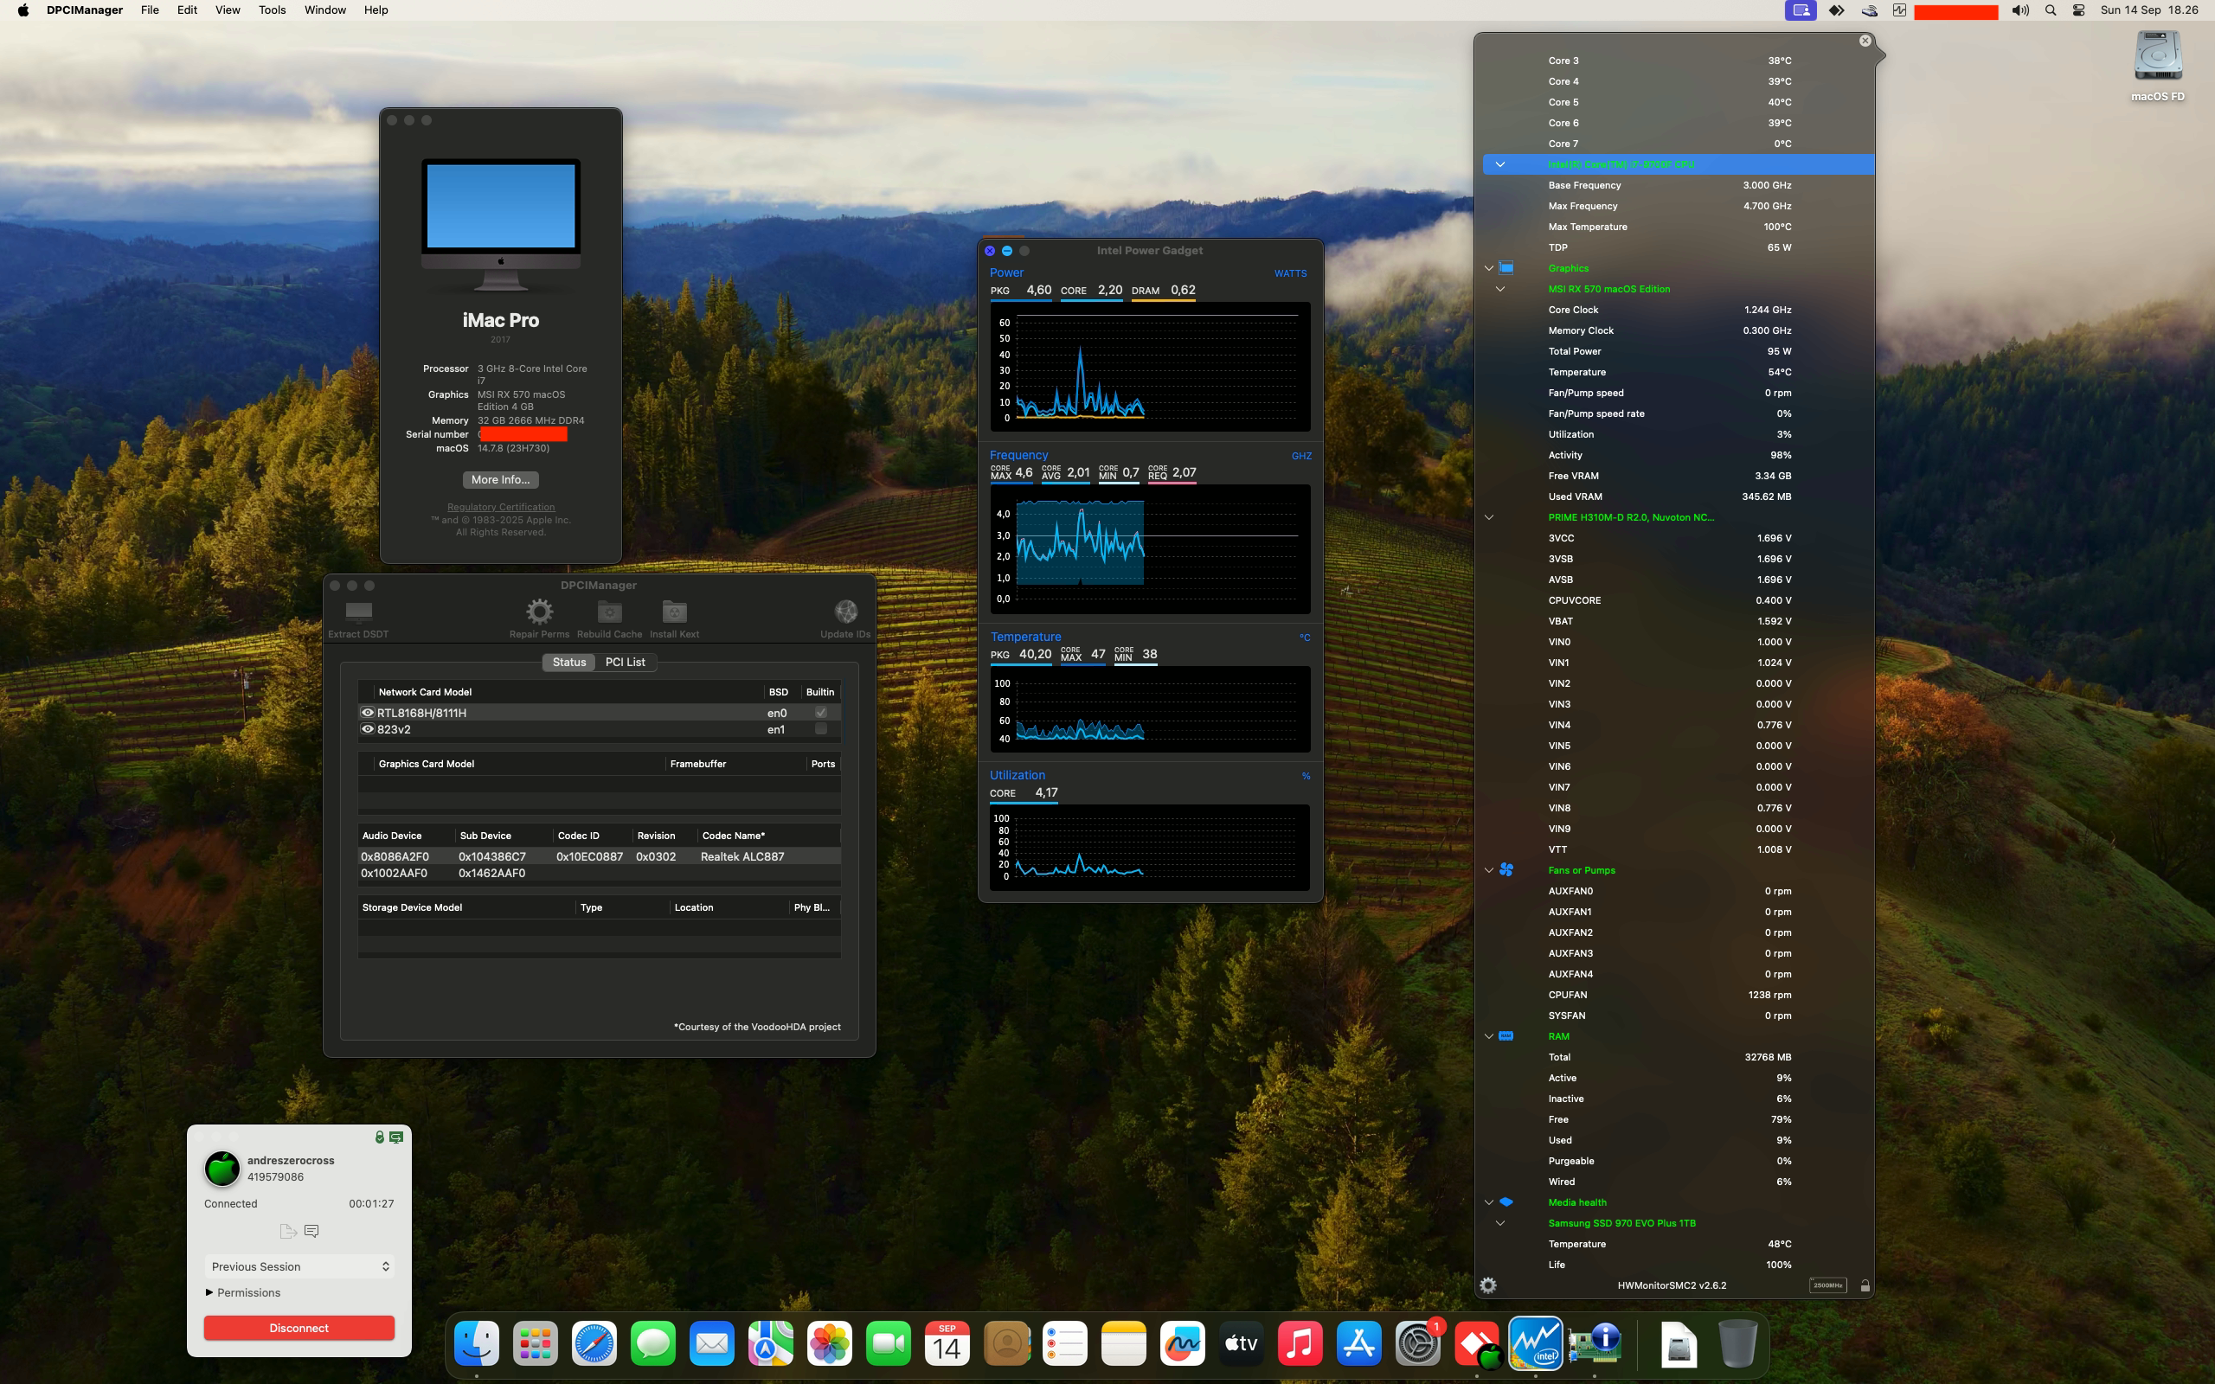This screenshot has height=1384, width=2215.
Task: Toggle Builtin checkbox for 823v2 card
Action: [x=821, y=728]
